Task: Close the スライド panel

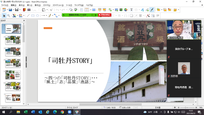Action: pyautogui.click(x=24, y=20)
